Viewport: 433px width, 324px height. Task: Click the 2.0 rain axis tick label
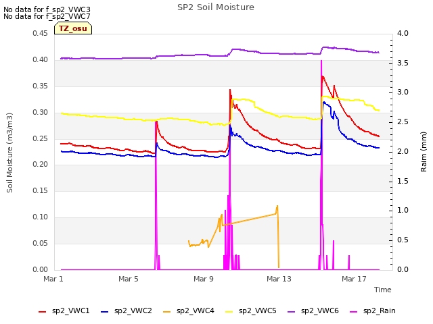pyautogui.click(x=403, y=151)
